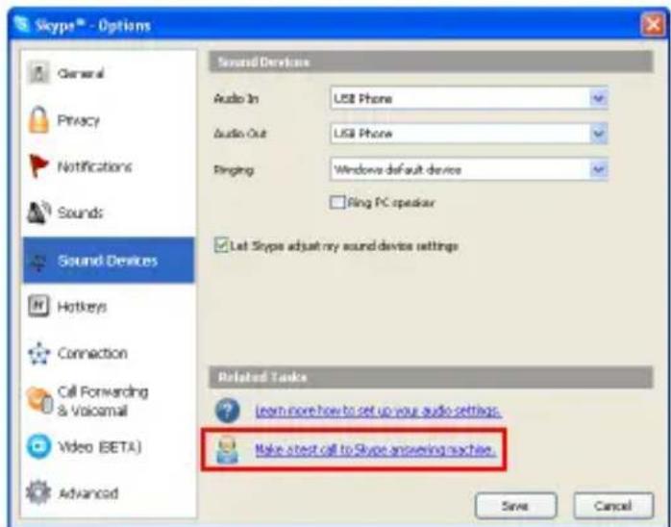The image size is (671, 527).
Task: Open the Audio Out dropdown arrow
Action: pyautogui.click(x=599, y=134)
